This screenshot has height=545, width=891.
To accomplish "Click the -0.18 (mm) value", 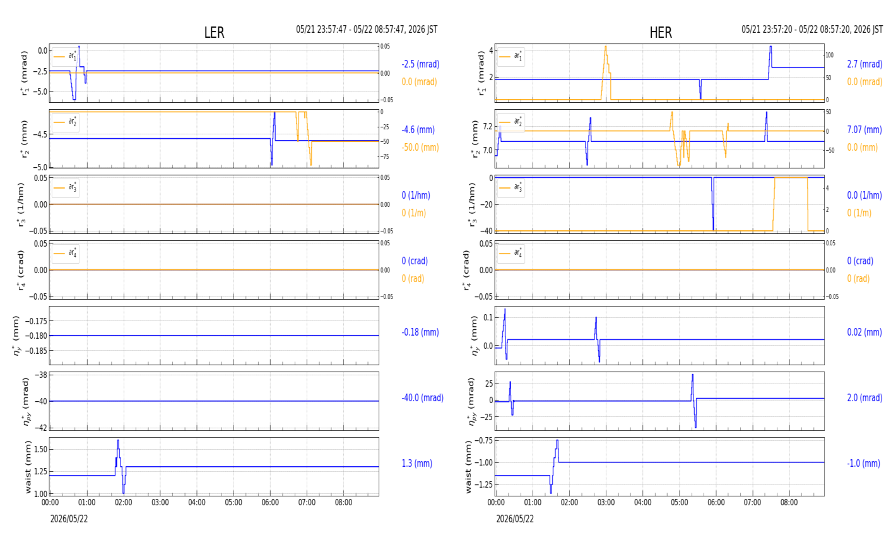I will [x=420, y=332].
